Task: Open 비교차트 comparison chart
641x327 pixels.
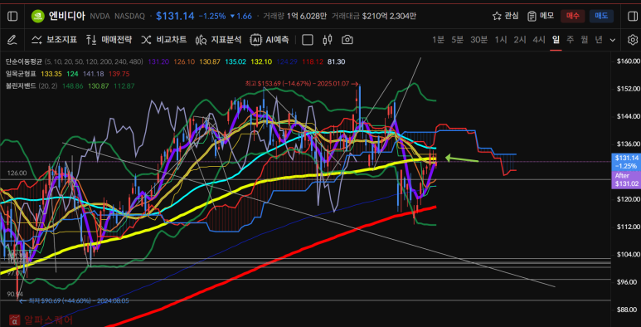Action: point(163,40)
